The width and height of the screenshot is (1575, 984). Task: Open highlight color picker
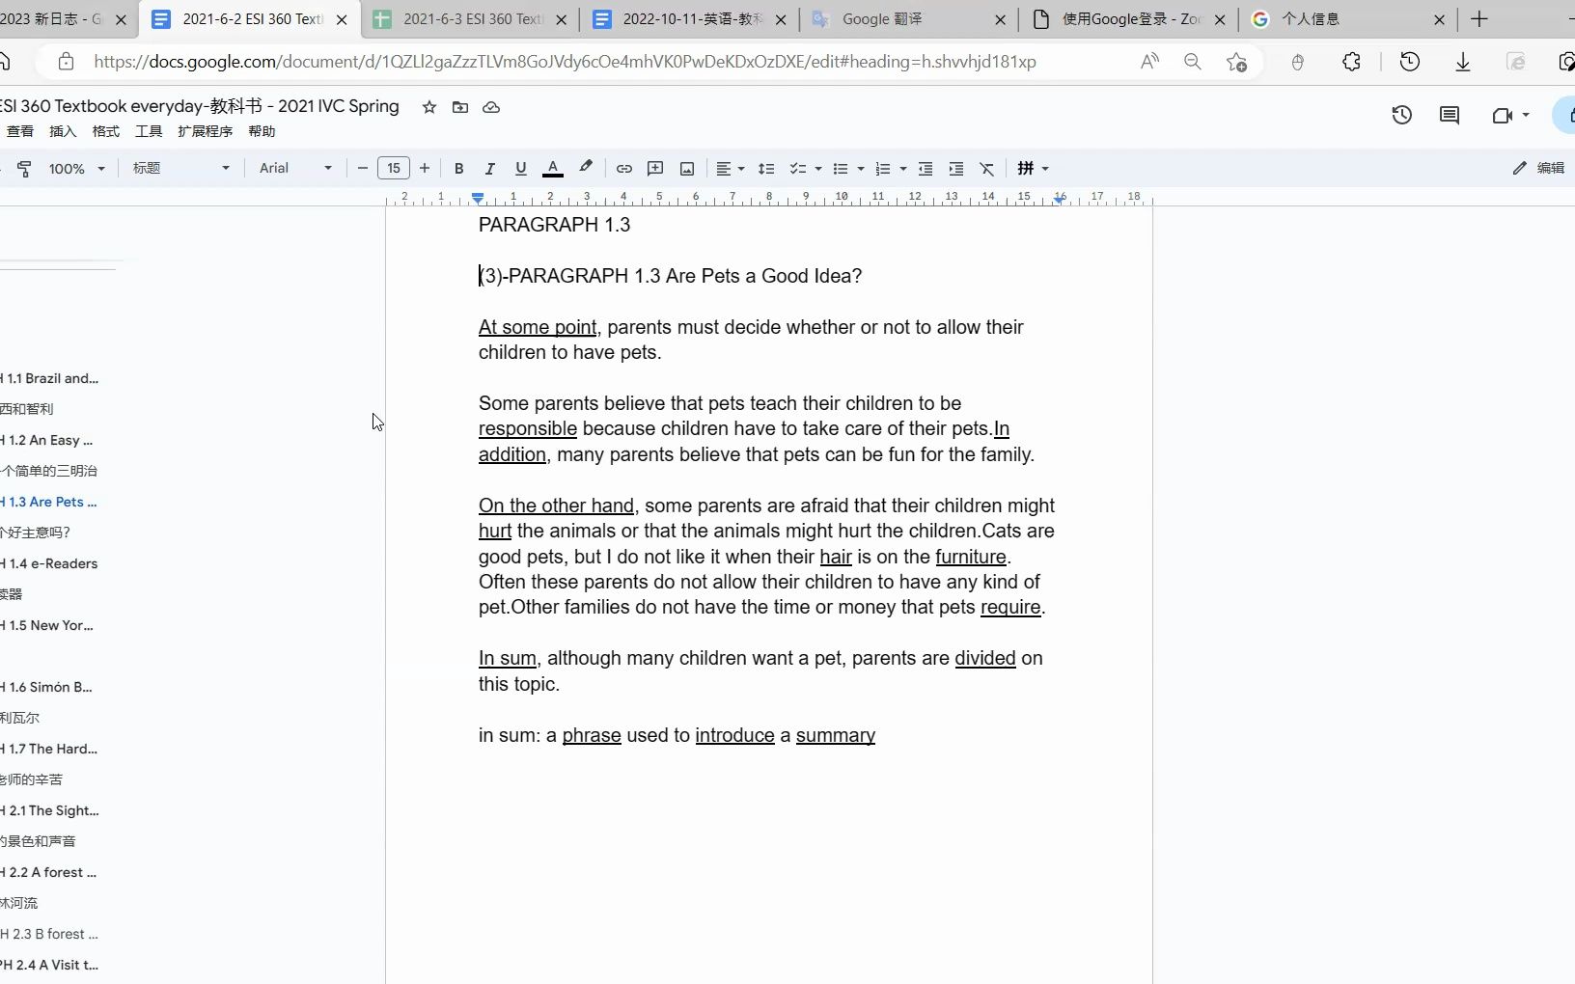(x=586, y=168)
